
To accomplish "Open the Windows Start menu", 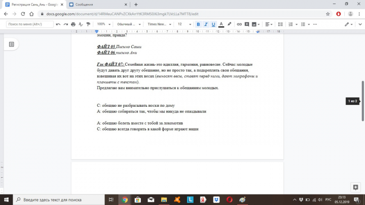I will (6, 199).
